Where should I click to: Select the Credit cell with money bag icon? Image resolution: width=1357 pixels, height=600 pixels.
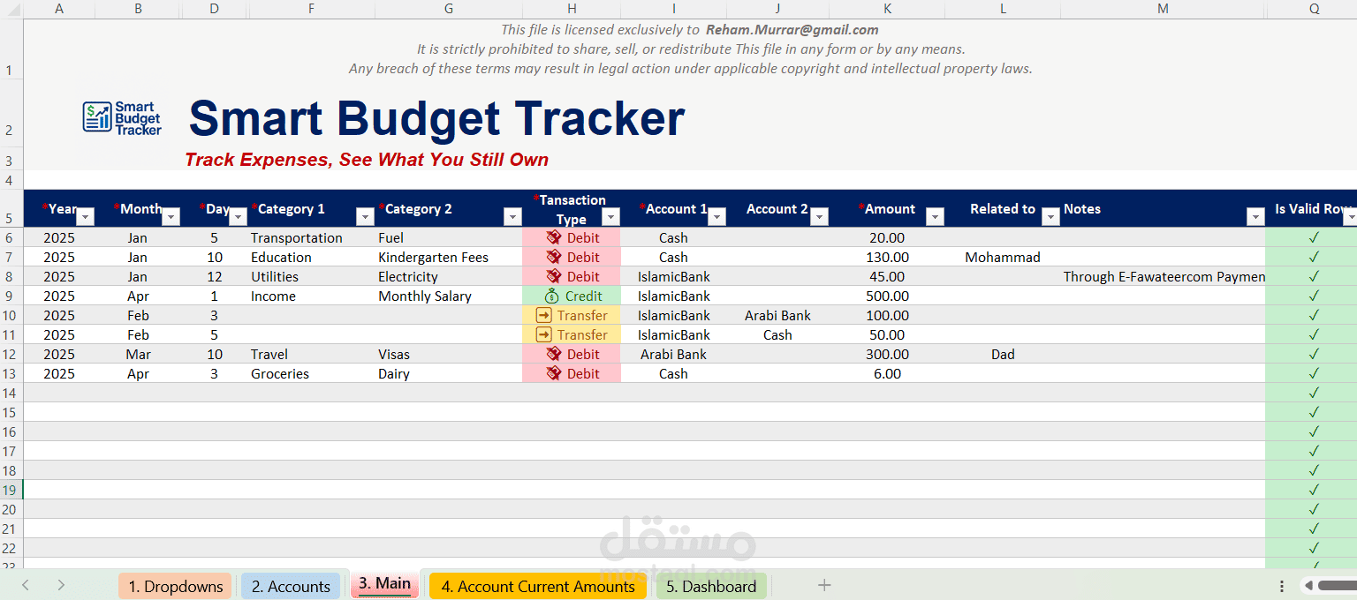coord(572,296)
